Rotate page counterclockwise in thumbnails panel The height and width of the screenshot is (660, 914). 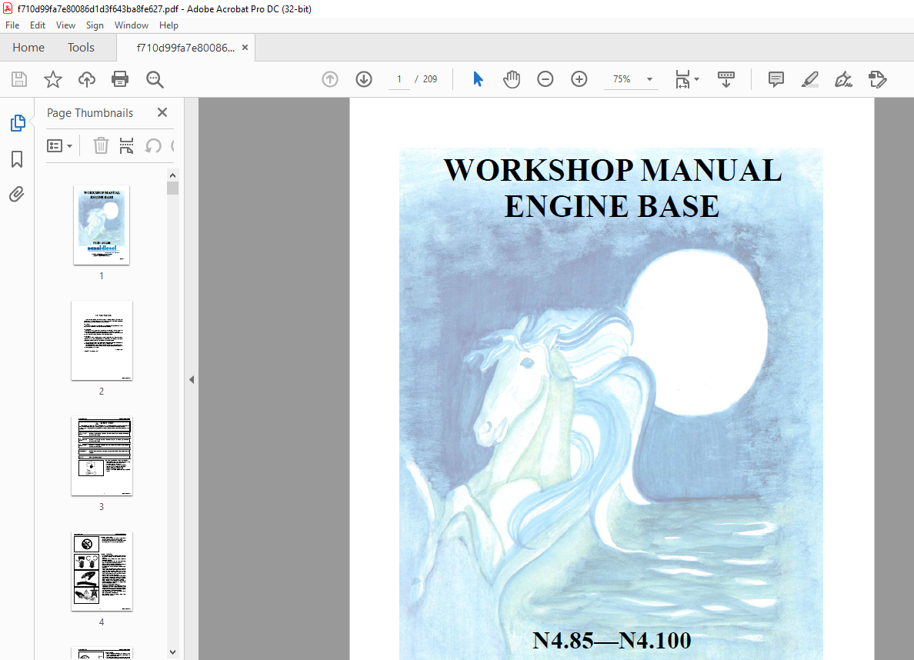tap(153, 145)
